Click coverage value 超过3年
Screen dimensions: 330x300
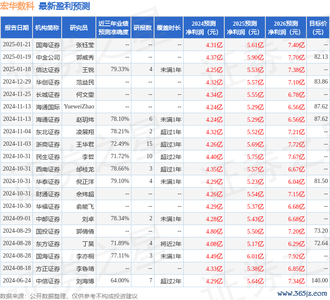pyautogui.click(x=171, y=144)
